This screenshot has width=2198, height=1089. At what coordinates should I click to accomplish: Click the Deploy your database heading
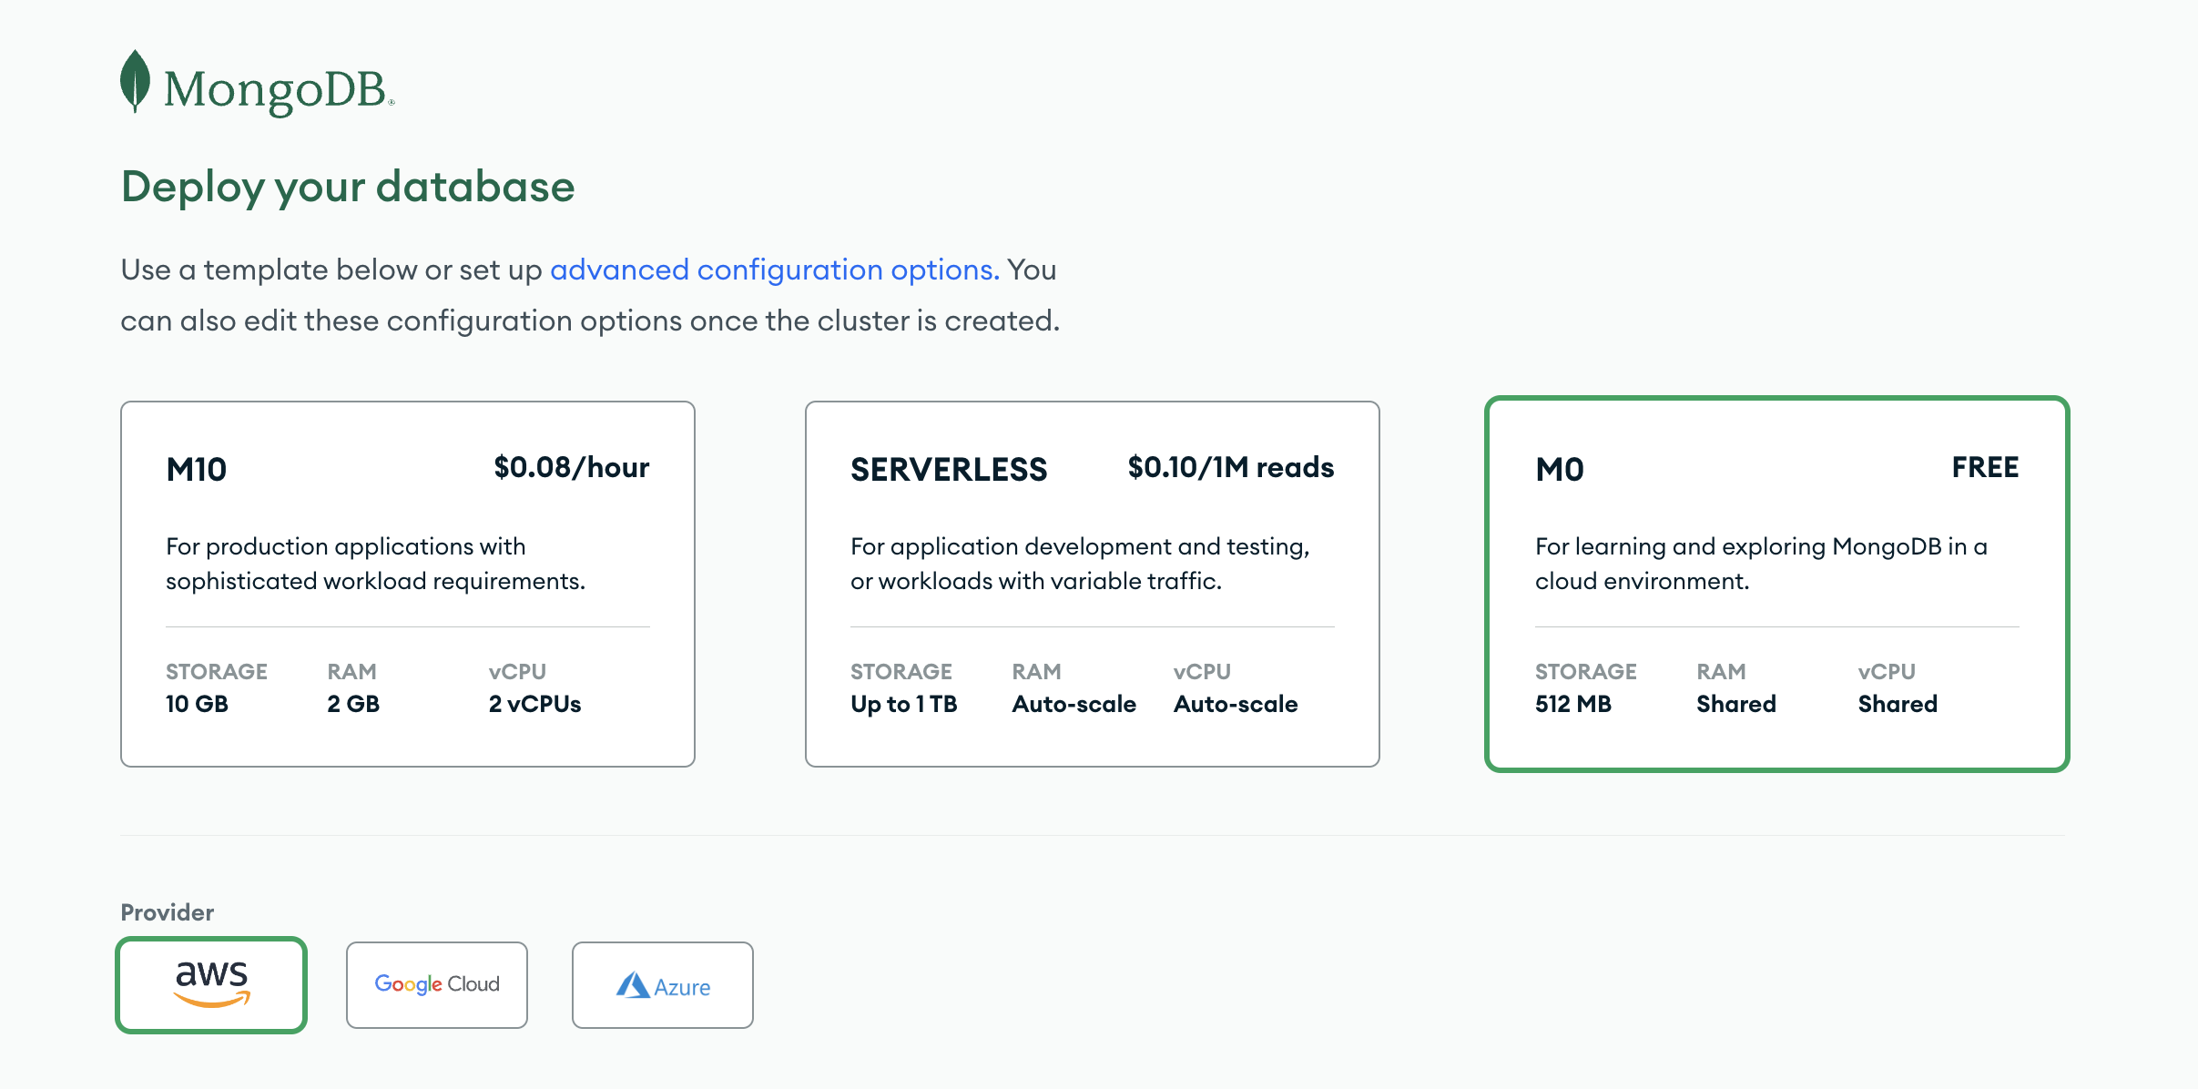(x=348, y=187)
